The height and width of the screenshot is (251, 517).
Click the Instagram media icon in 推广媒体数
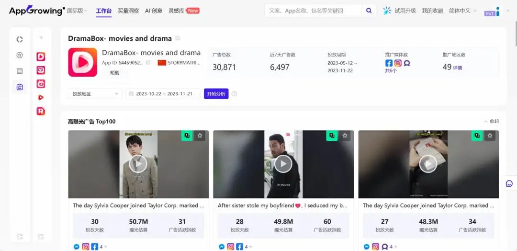point(398,63)
